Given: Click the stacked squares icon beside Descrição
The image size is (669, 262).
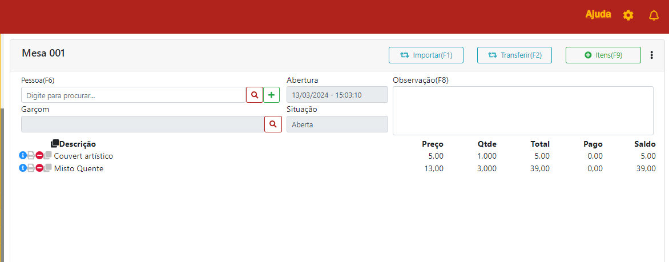Looking at the screenshot, I should [55, 144].
